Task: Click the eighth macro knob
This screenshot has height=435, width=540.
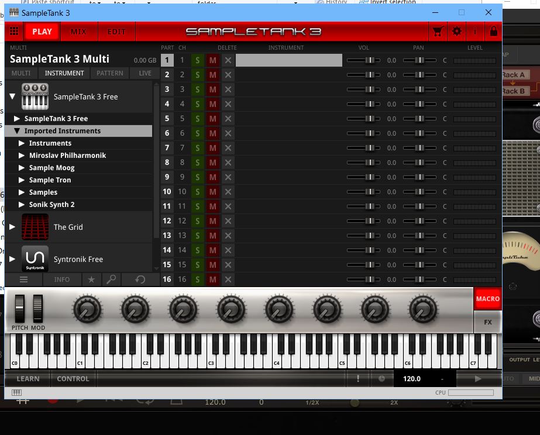Action: (x=423, y=309)
